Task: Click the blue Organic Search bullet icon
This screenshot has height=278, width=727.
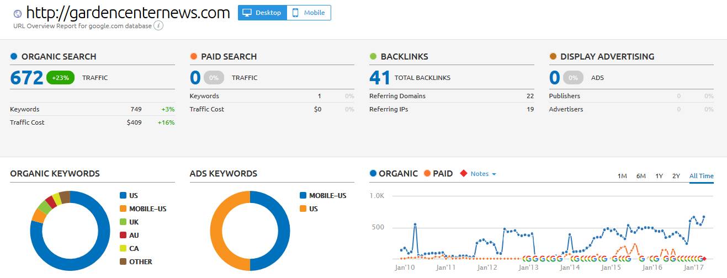Action: [x=14, y=56]
